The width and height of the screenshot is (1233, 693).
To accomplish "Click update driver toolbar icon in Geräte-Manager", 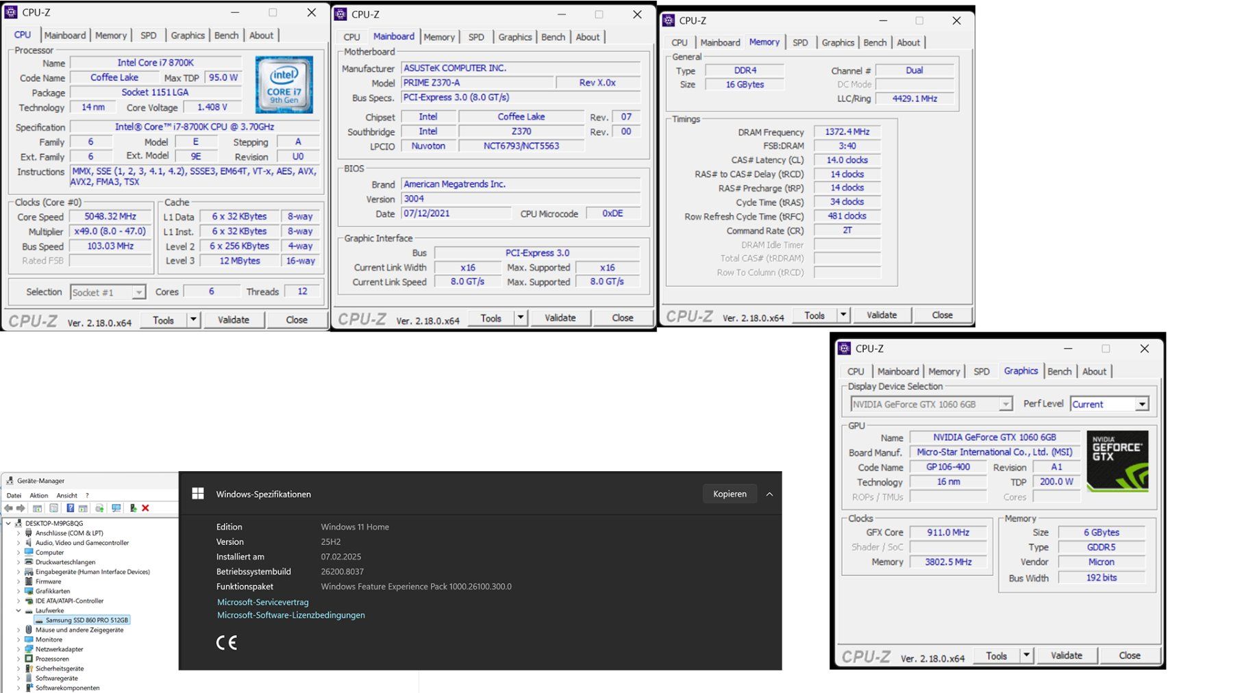I will tap(99, 508).
